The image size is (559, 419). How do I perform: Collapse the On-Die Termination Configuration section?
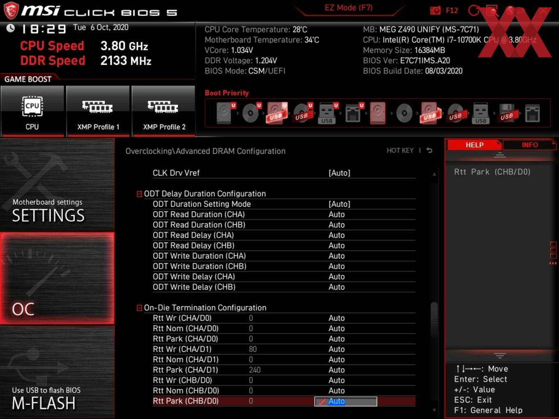coord(139,308)
